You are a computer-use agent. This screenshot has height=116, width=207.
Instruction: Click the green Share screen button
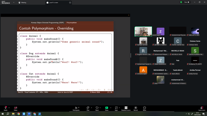coord(107,109)
